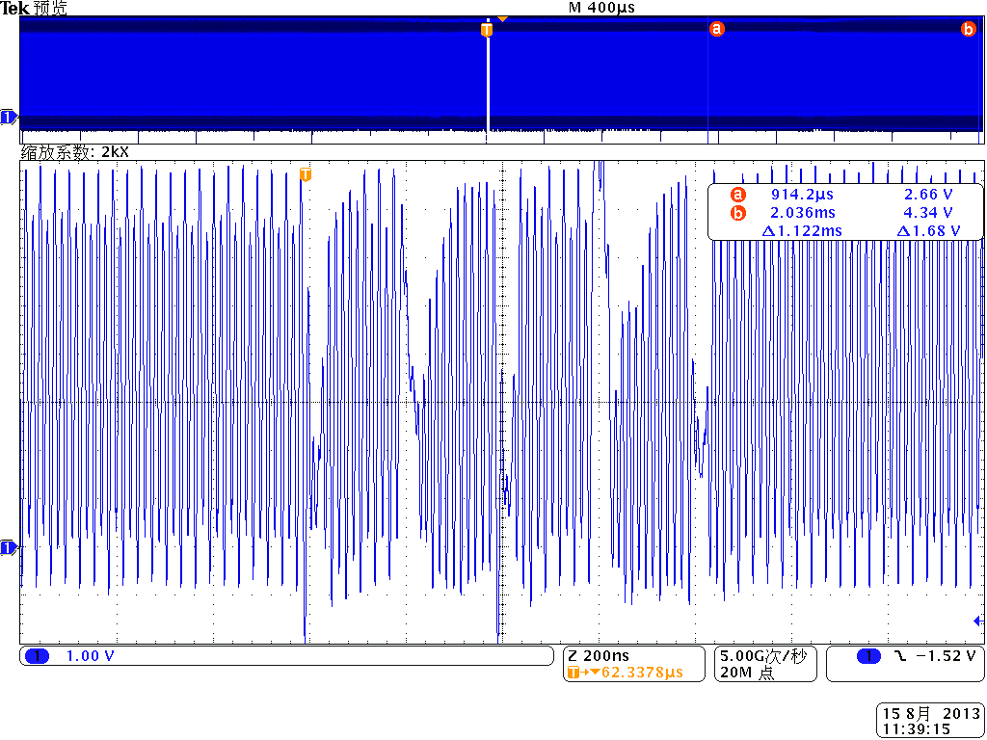Select the channel 1 ground marker in overview

[9, 117]
